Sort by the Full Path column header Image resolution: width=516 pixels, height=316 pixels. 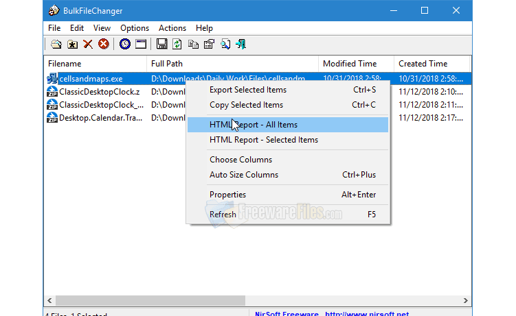pos(233,64)
